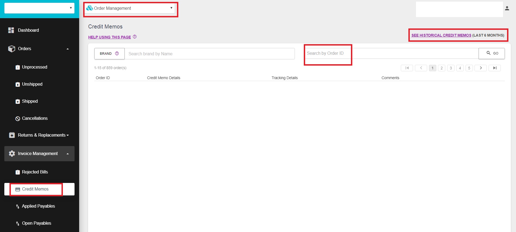This screenshot has height=232, width=516.
Task: Click the Credit Memo Details column header
Action: coord(164,78)
